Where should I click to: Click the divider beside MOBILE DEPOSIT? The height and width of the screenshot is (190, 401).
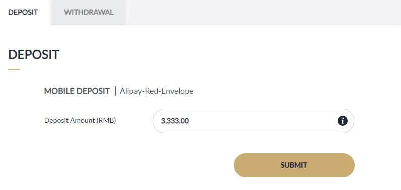115,91
